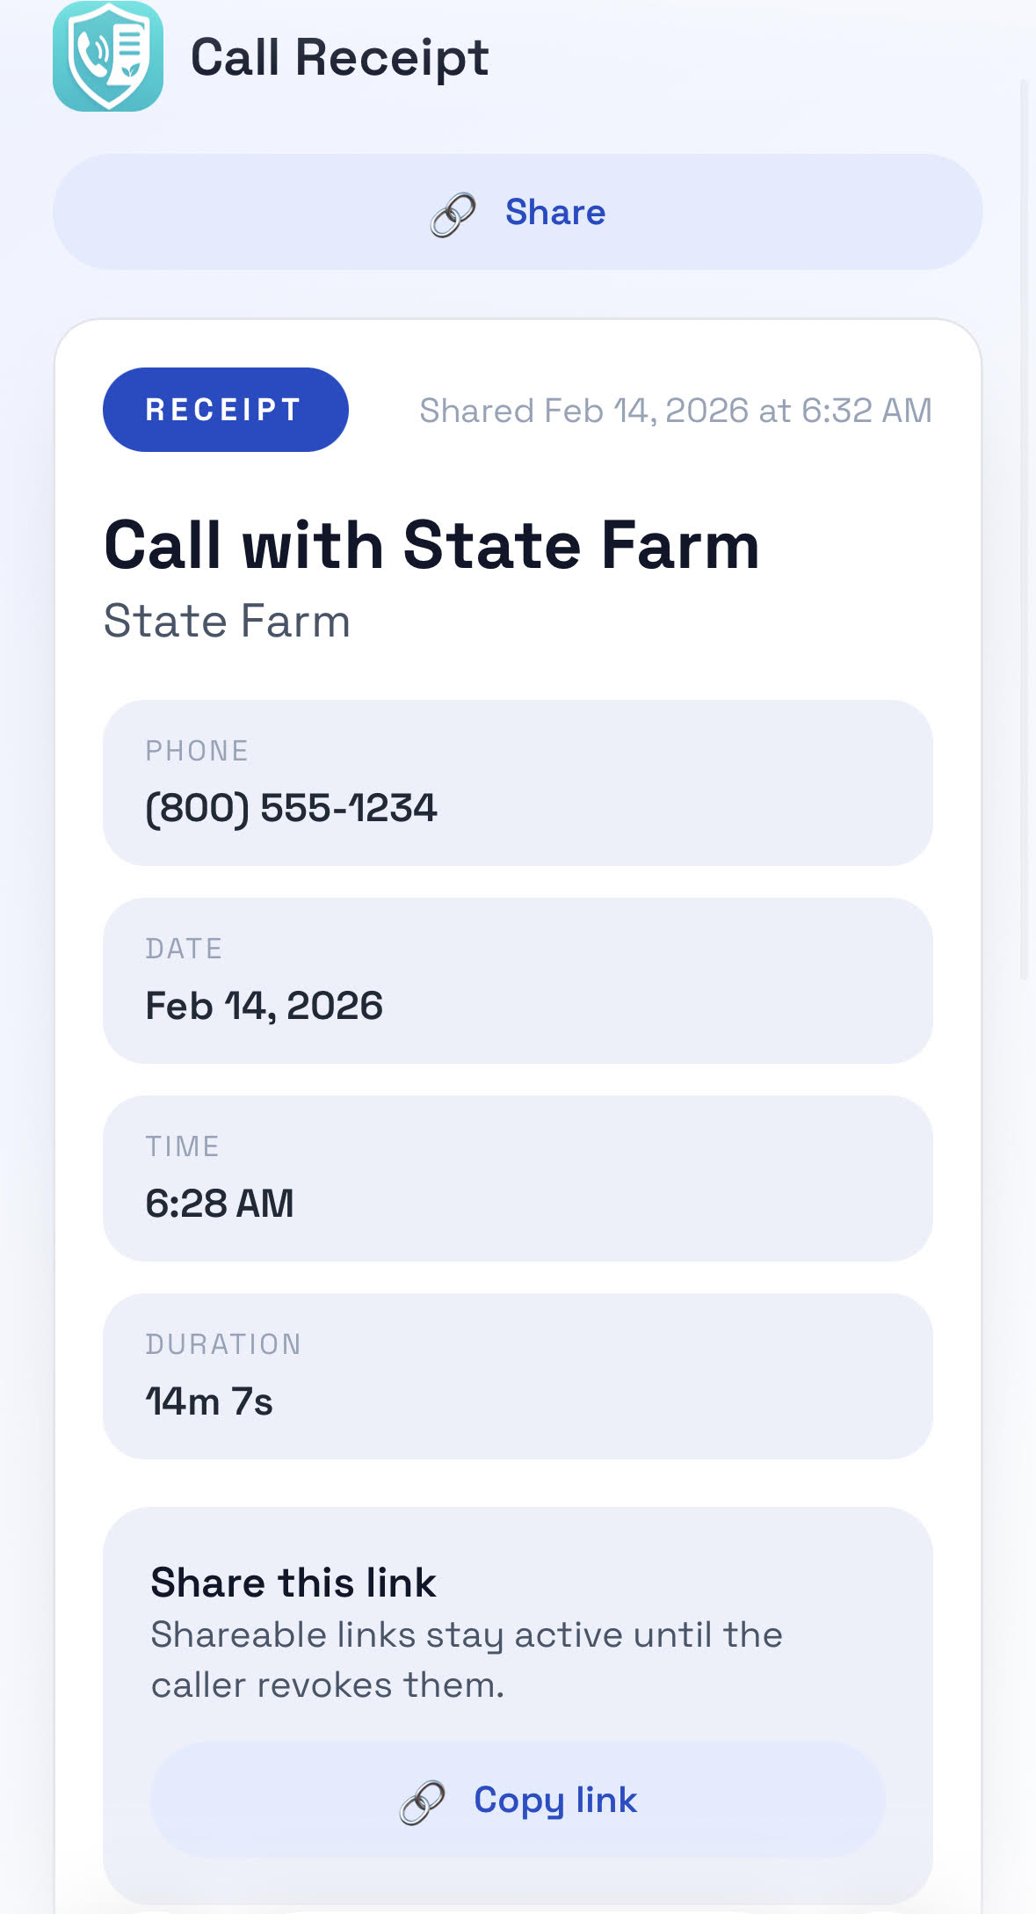
Task: Select the 'Call with State Farm' heading
Action: point(432,545)
